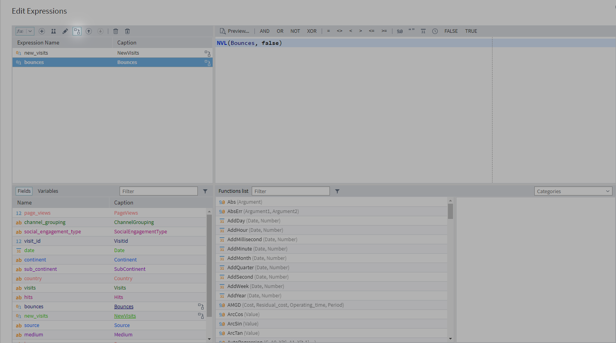
Task: Insert the less-than operator
Action: [x=351, y=31]
